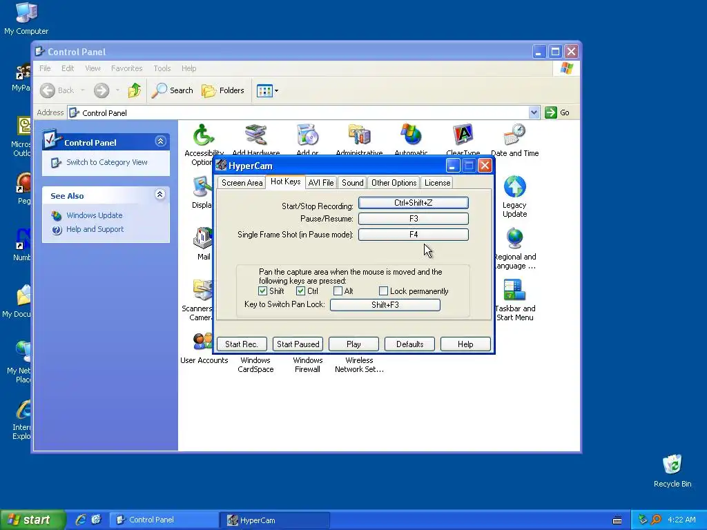Viewport: 707px width, 530px height.
Task: Open Windows Firewall item
Action: click(x=307, y=364)
